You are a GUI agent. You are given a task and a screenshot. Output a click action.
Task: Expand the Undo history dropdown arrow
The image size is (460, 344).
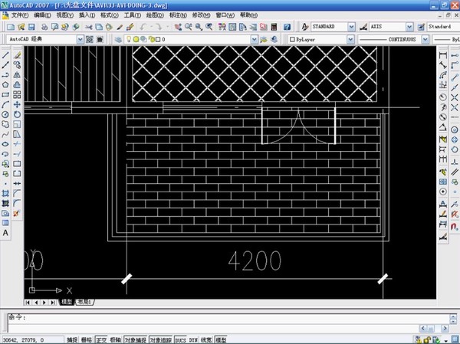[x=151, y=27]
